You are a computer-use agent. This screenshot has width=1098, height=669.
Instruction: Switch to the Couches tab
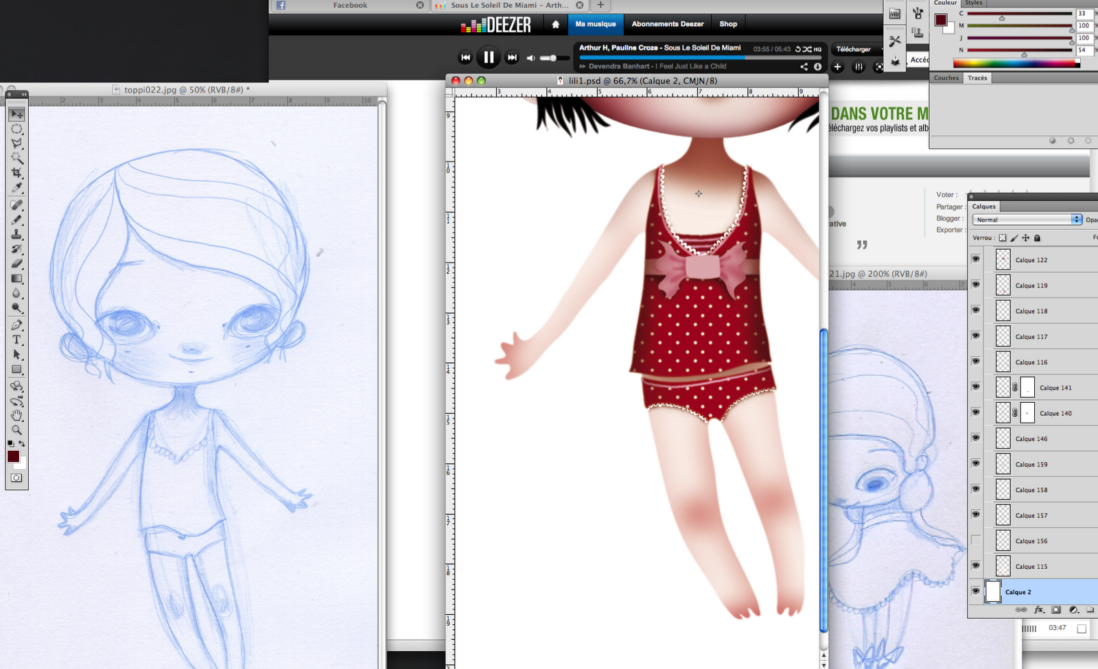[946, 78]
